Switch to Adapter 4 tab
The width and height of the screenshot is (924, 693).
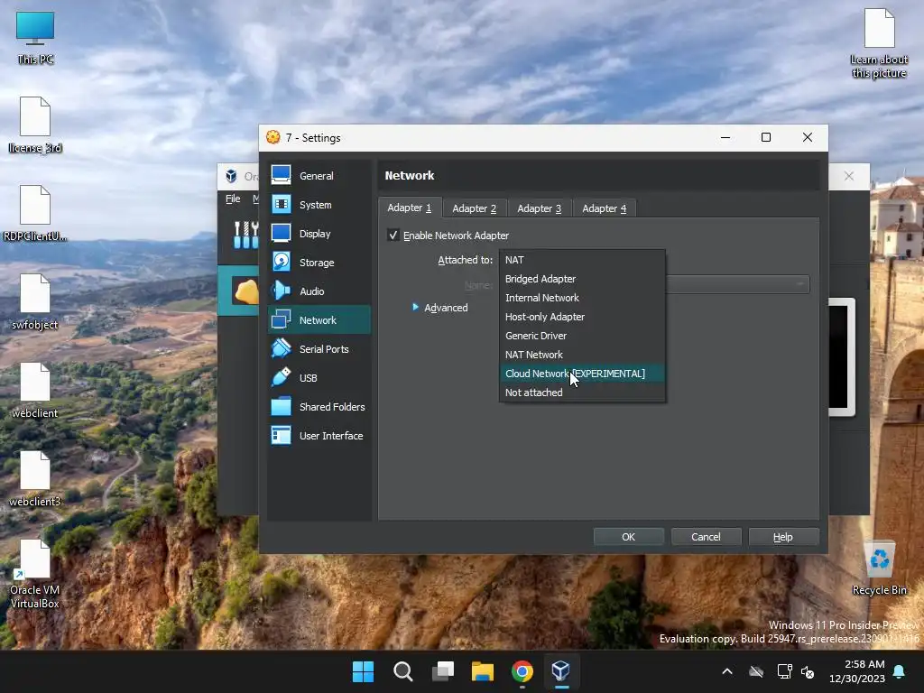tap(604, 208)
